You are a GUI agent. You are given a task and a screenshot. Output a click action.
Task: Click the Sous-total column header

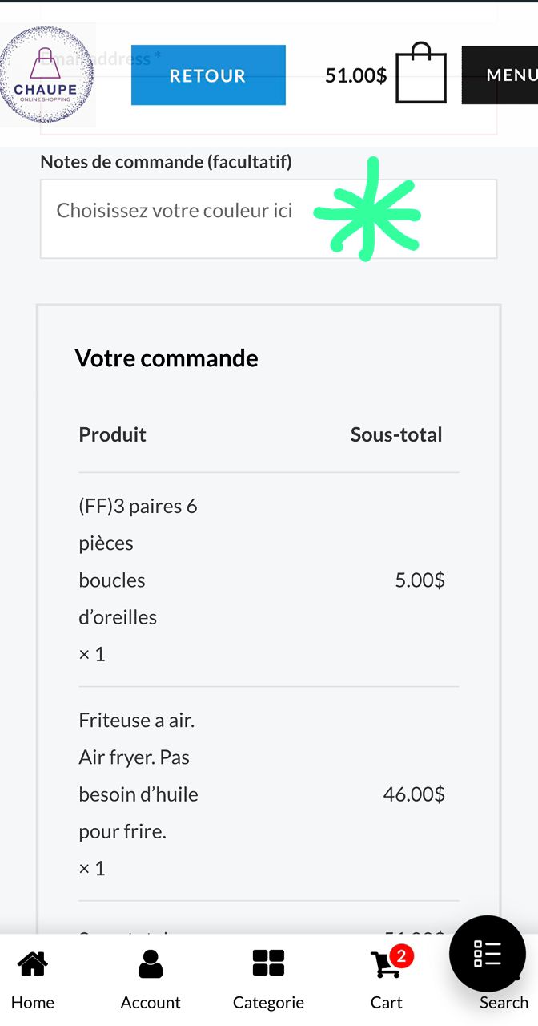pos(396,434)
